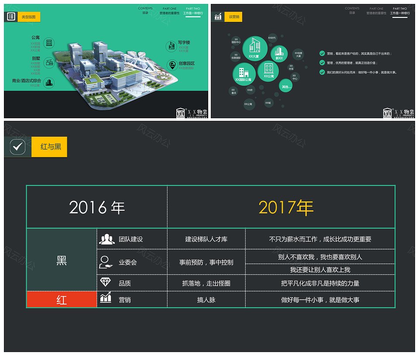Click the checkmark before 我们的美好从何处而来
Screen dimensions: 419x356
(322, 72)
